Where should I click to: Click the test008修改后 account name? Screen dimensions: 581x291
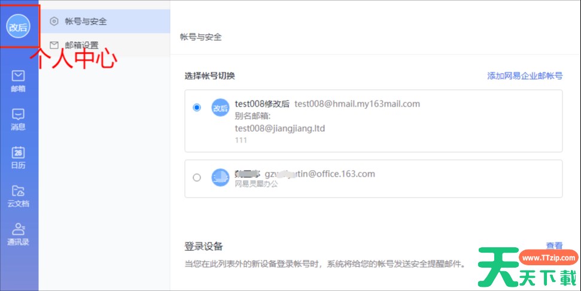[262, 104]
